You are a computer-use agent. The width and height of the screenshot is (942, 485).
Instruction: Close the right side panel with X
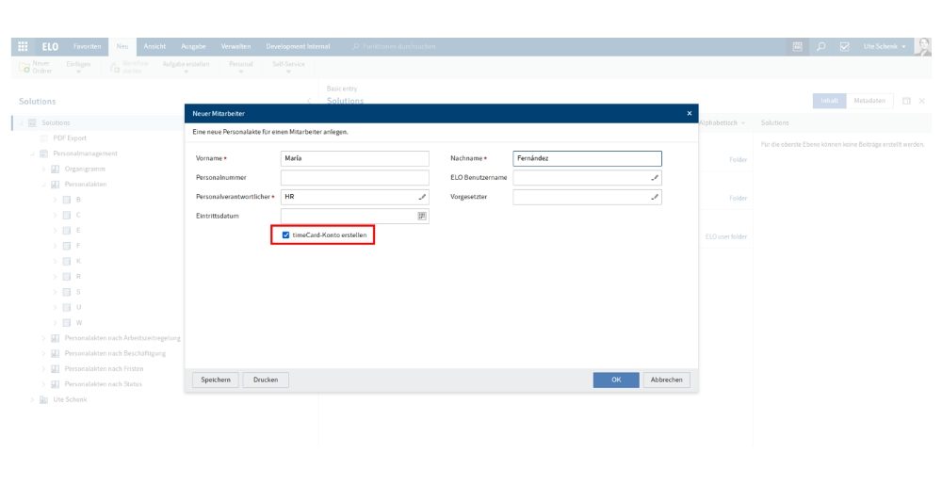pos(921,101)
